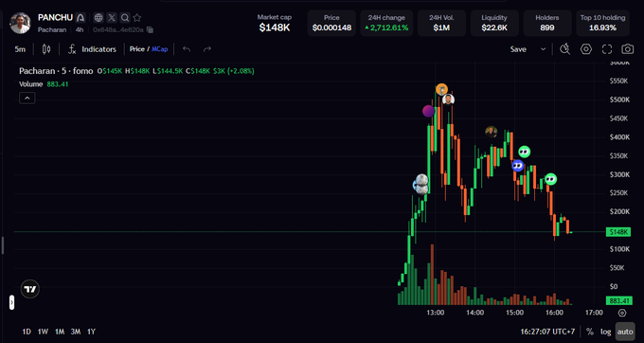Click the Price $0.000148 card
The height and width of the screenshot is (343, 644).
(331, 24)
